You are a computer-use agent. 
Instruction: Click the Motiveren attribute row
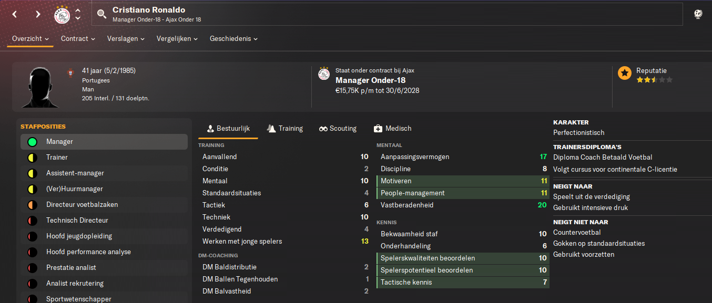point(463,181)
